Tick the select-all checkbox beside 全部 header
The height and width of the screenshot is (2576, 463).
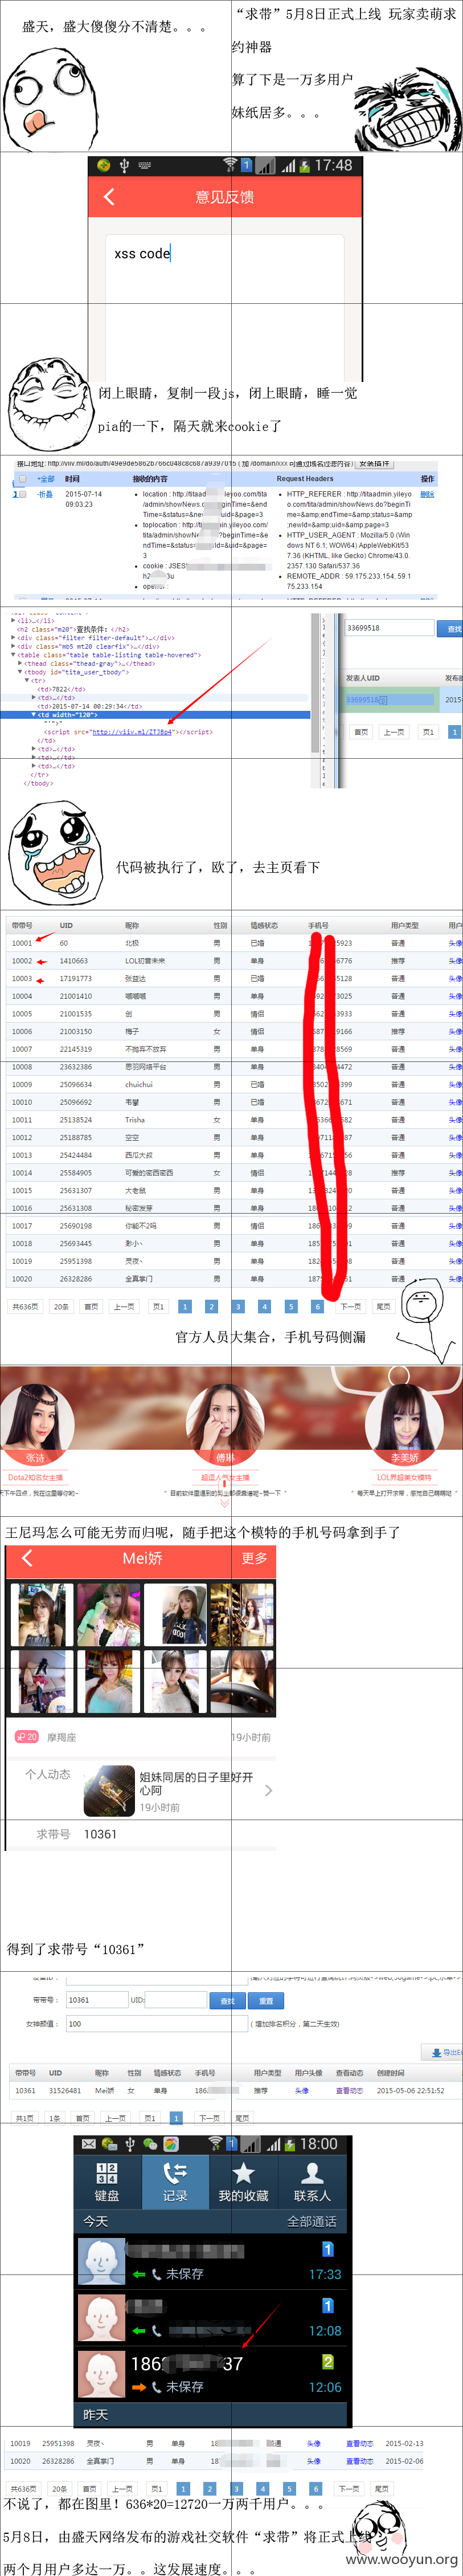(22, 479)
